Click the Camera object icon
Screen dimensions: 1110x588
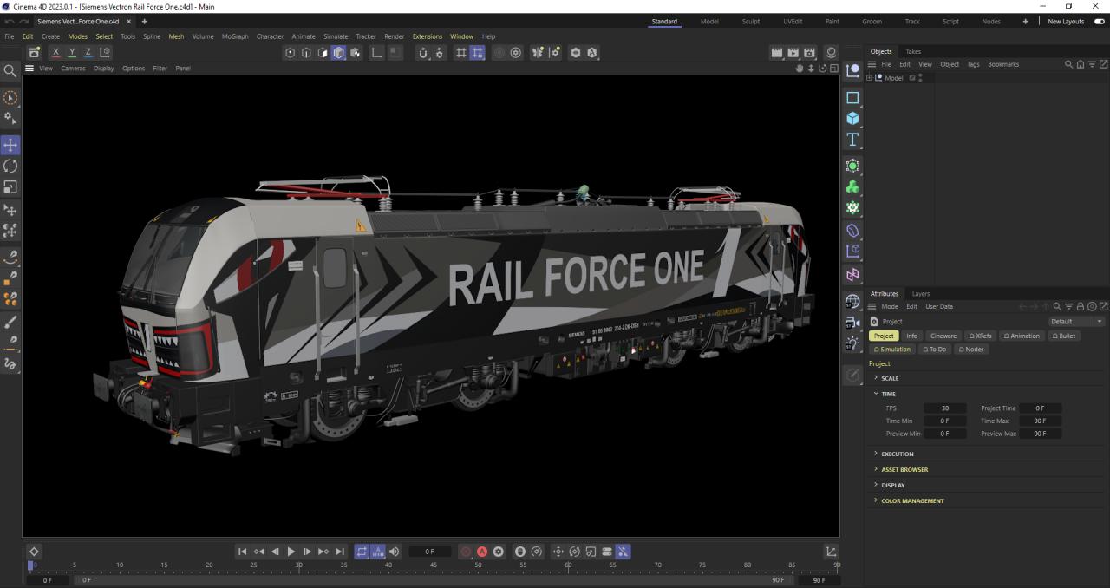coord(852,323)
